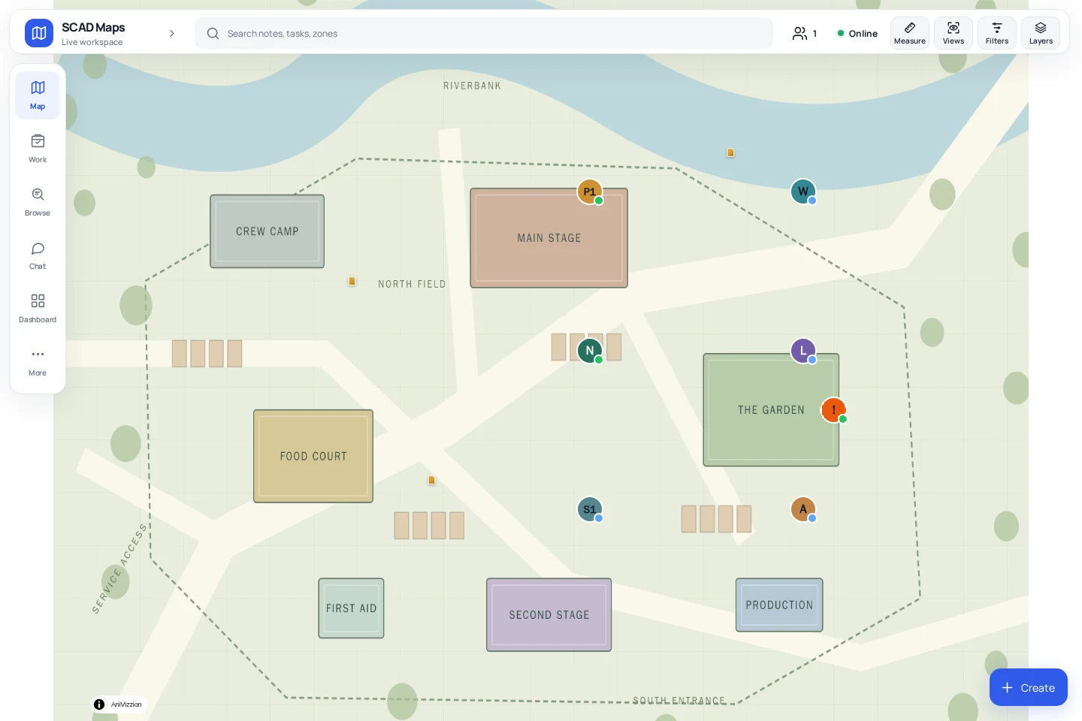The height and width of the screenshot is (721, 1082).
Task: Open the Work section in sidebar
Action: coord(38,149)
